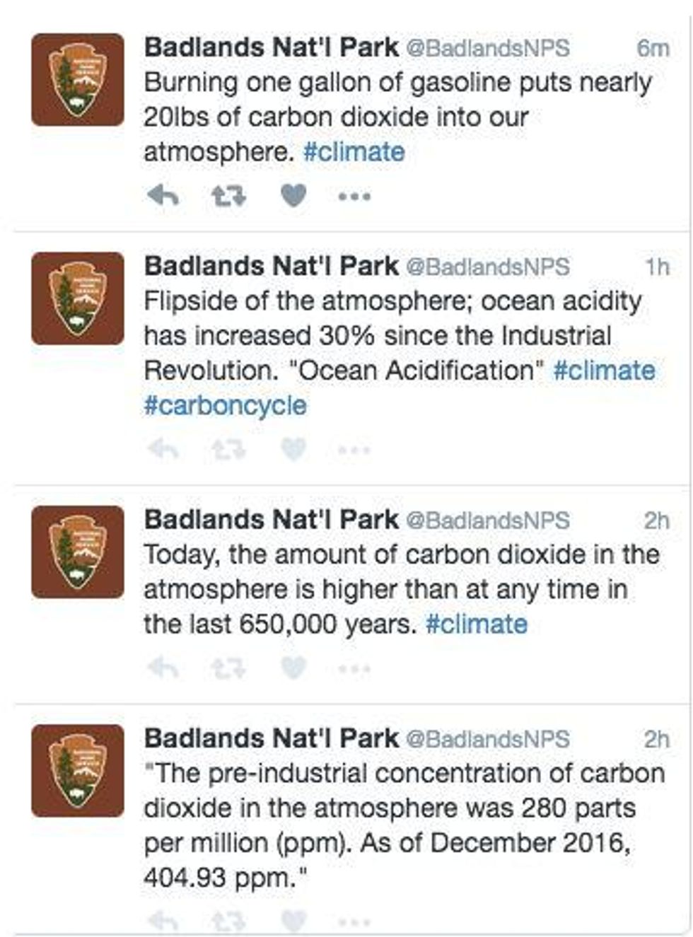Open more options on 650,000 years tweet
The width and height of the screenshot is (693, 937).
point(354,668)
